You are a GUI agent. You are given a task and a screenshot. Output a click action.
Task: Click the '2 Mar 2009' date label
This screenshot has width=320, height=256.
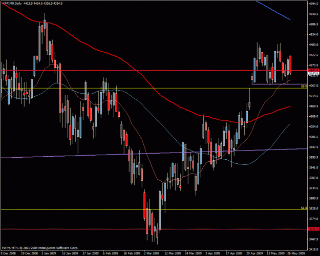pos(151,253)
